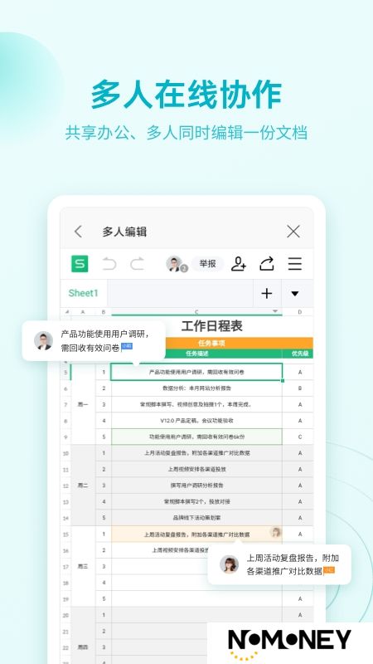The image size is (373, 664).
Task: Tap the female avatar in 上周活动复盘报告 comment bubble
Action: (230, 564)
